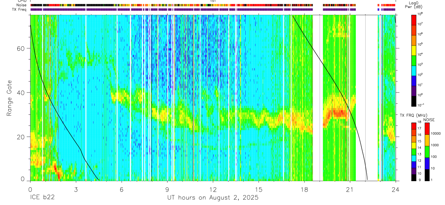Image resolution: width=445 pixels, height=205 pixels.
Task: Click Range Gate axis tick label '0'
Action: coord(23,179)
